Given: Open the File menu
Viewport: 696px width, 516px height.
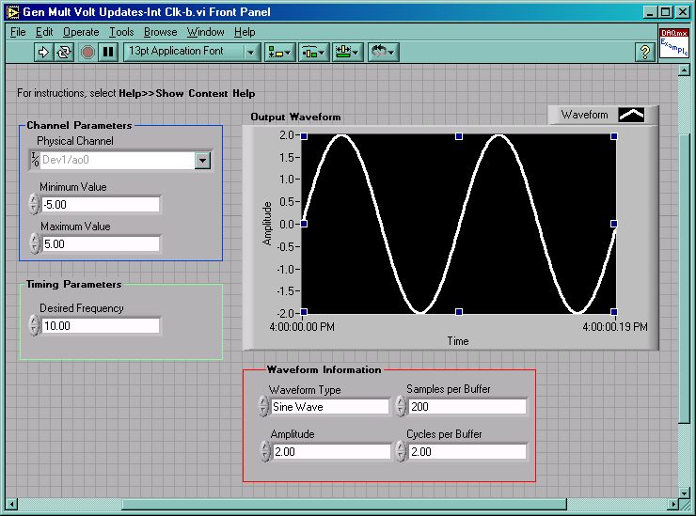Looking at the screenshot, I should coord(18,32).
